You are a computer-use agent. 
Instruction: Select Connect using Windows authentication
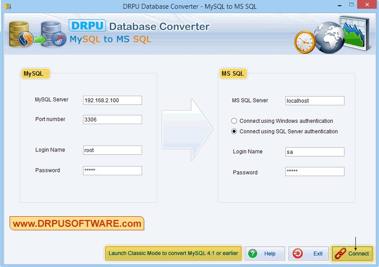[x=234, y=121]
